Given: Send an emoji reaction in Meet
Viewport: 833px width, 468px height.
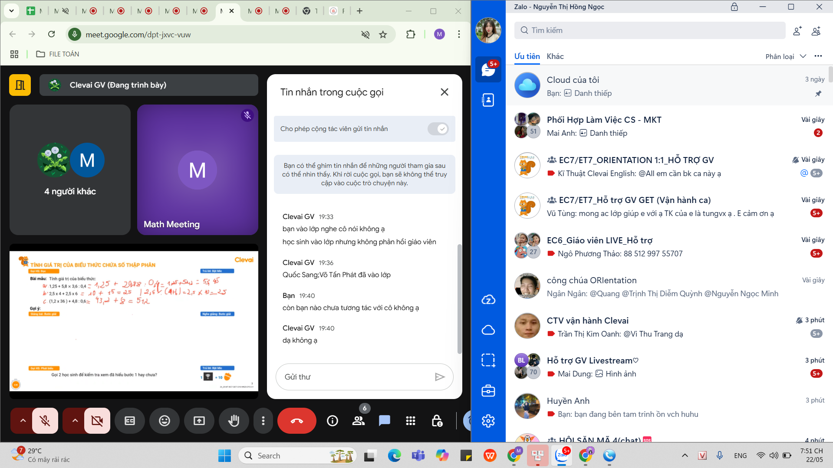Looking at the screenshot, I should [x=165, y=421].
